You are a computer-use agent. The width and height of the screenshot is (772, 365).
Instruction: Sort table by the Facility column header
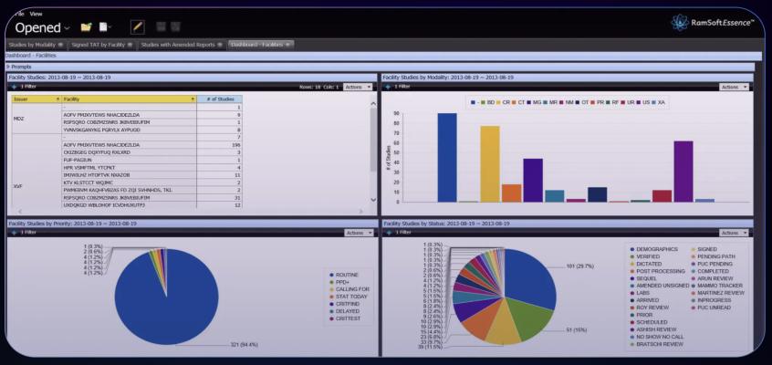pos(128,99)
